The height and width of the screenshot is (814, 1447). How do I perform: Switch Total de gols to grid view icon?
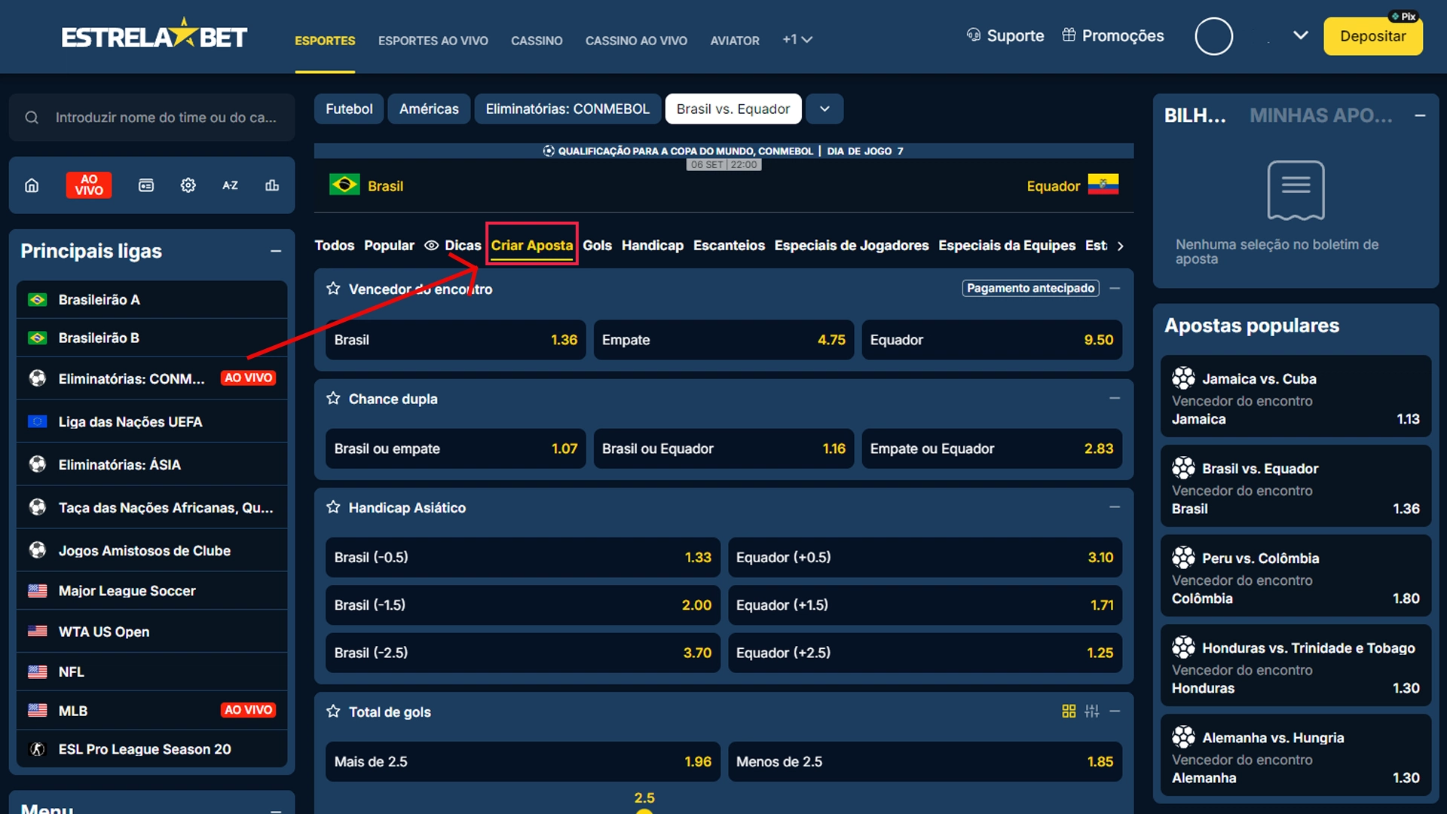pos(1069,711)
